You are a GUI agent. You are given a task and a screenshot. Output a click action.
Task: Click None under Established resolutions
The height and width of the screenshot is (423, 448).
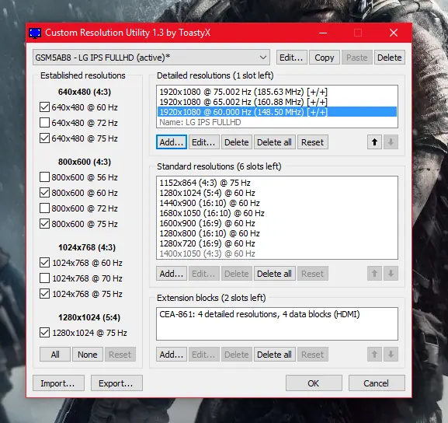tap(88, 355)
